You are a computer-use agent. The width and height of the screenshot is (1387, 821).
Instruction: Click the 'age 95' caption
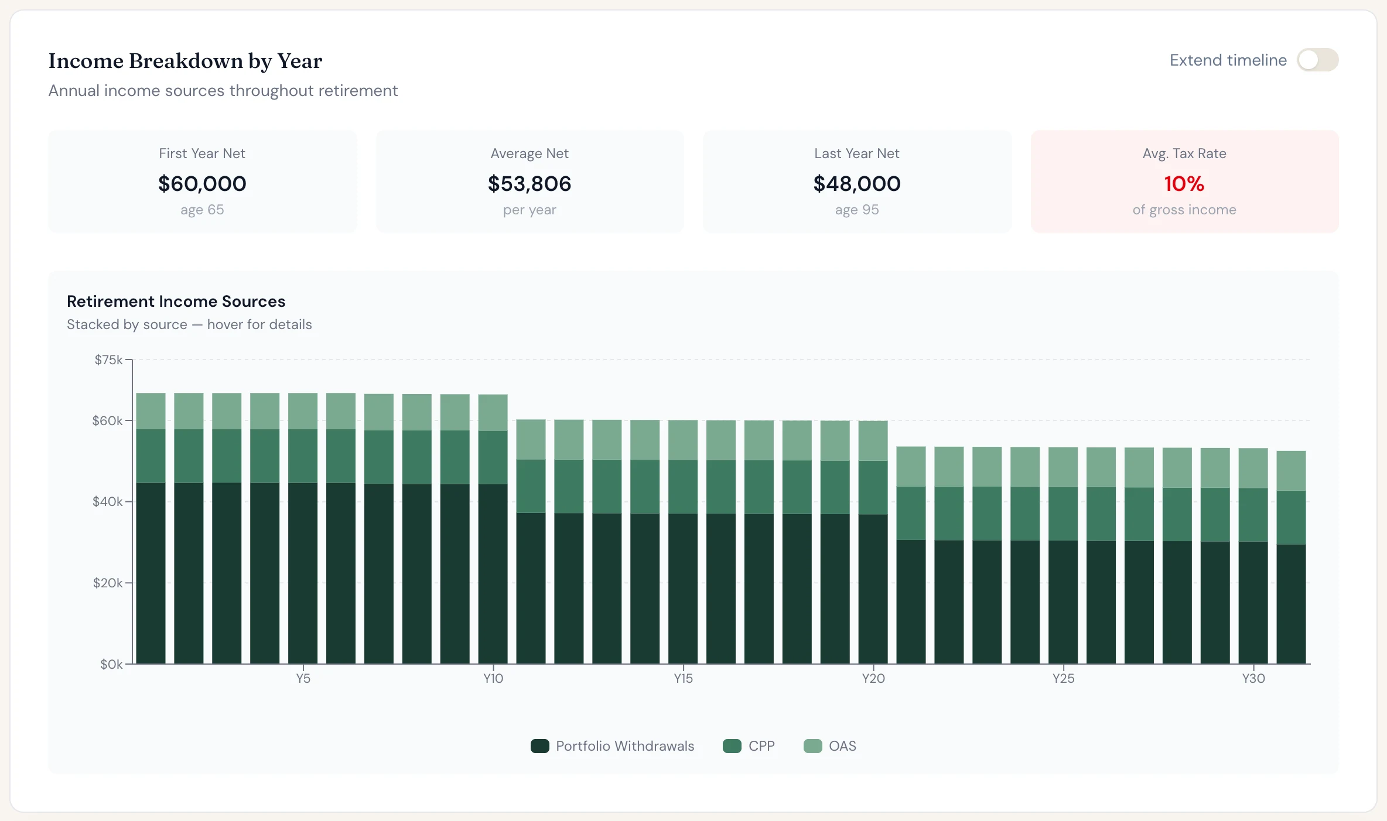(857, 210)
